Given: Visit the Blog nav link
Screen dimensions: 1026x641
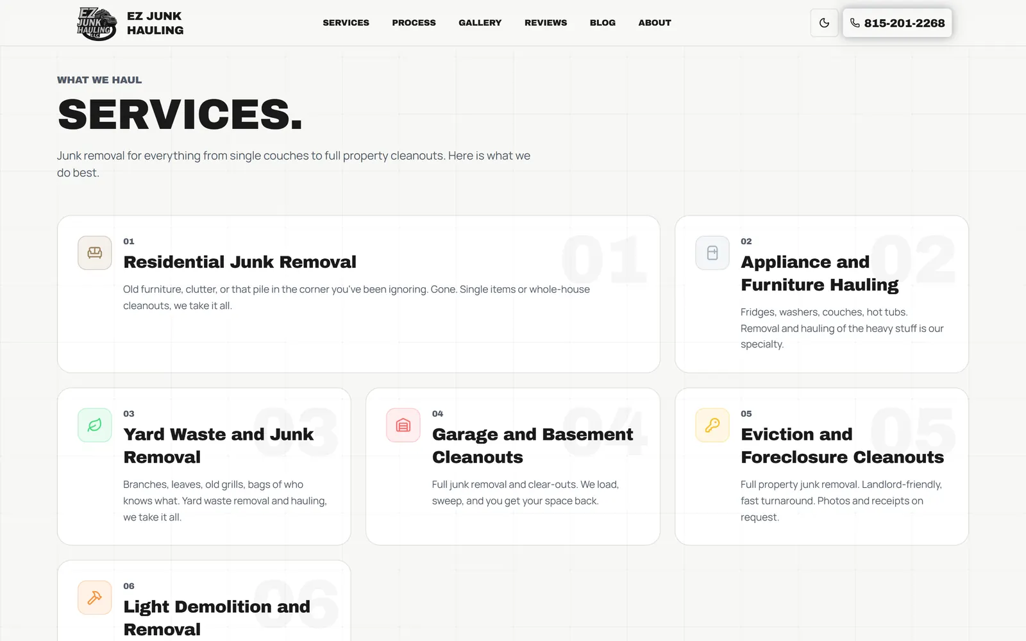Looking at the screenshot, I should pos(603,22).
